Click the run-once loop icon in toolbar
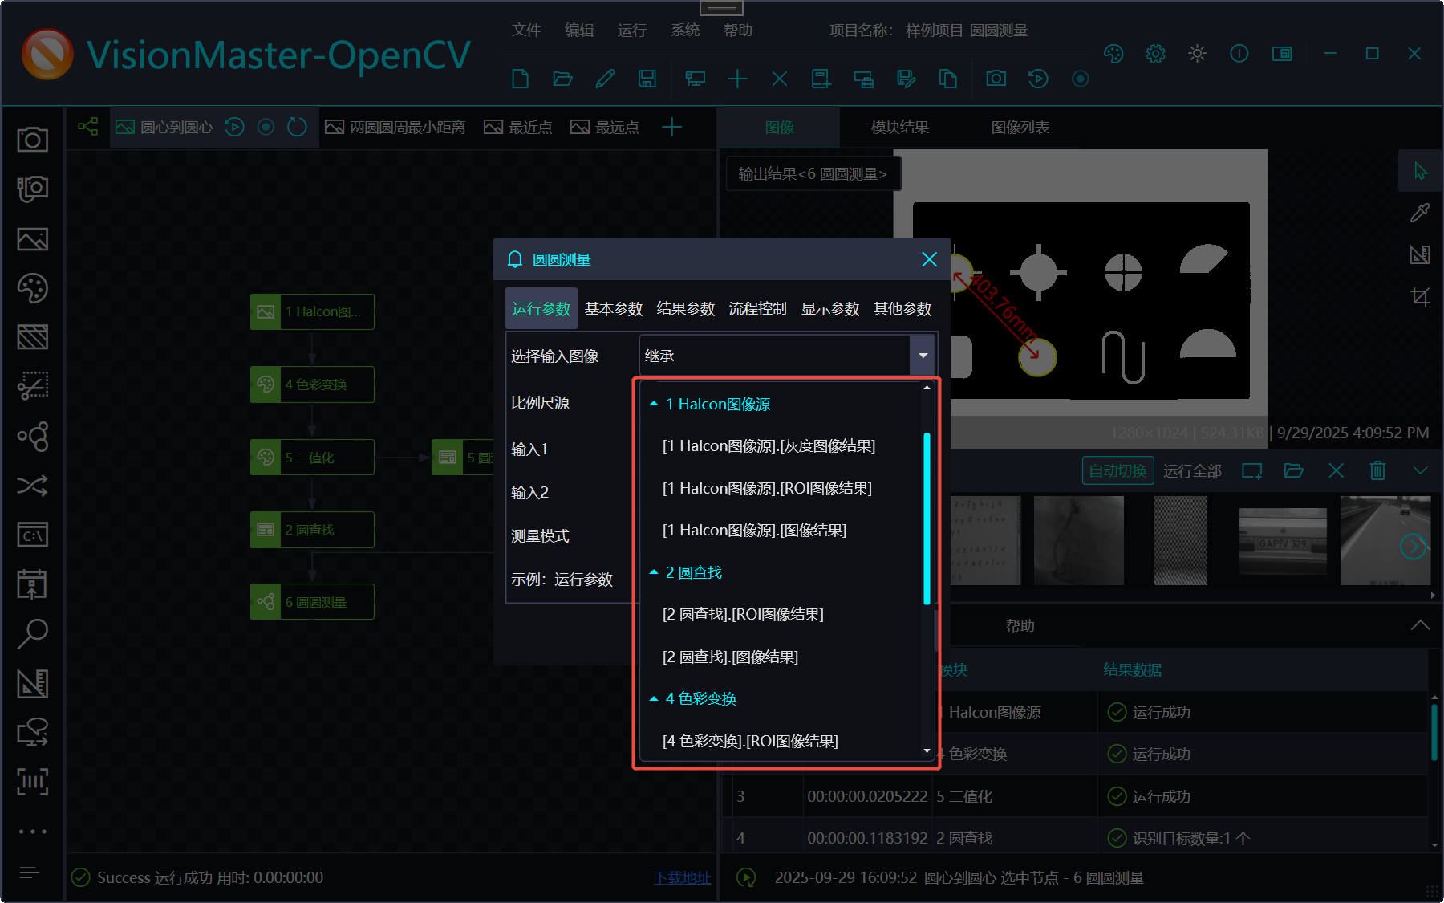1444x903 pixels. click(x=1038, y=79)
